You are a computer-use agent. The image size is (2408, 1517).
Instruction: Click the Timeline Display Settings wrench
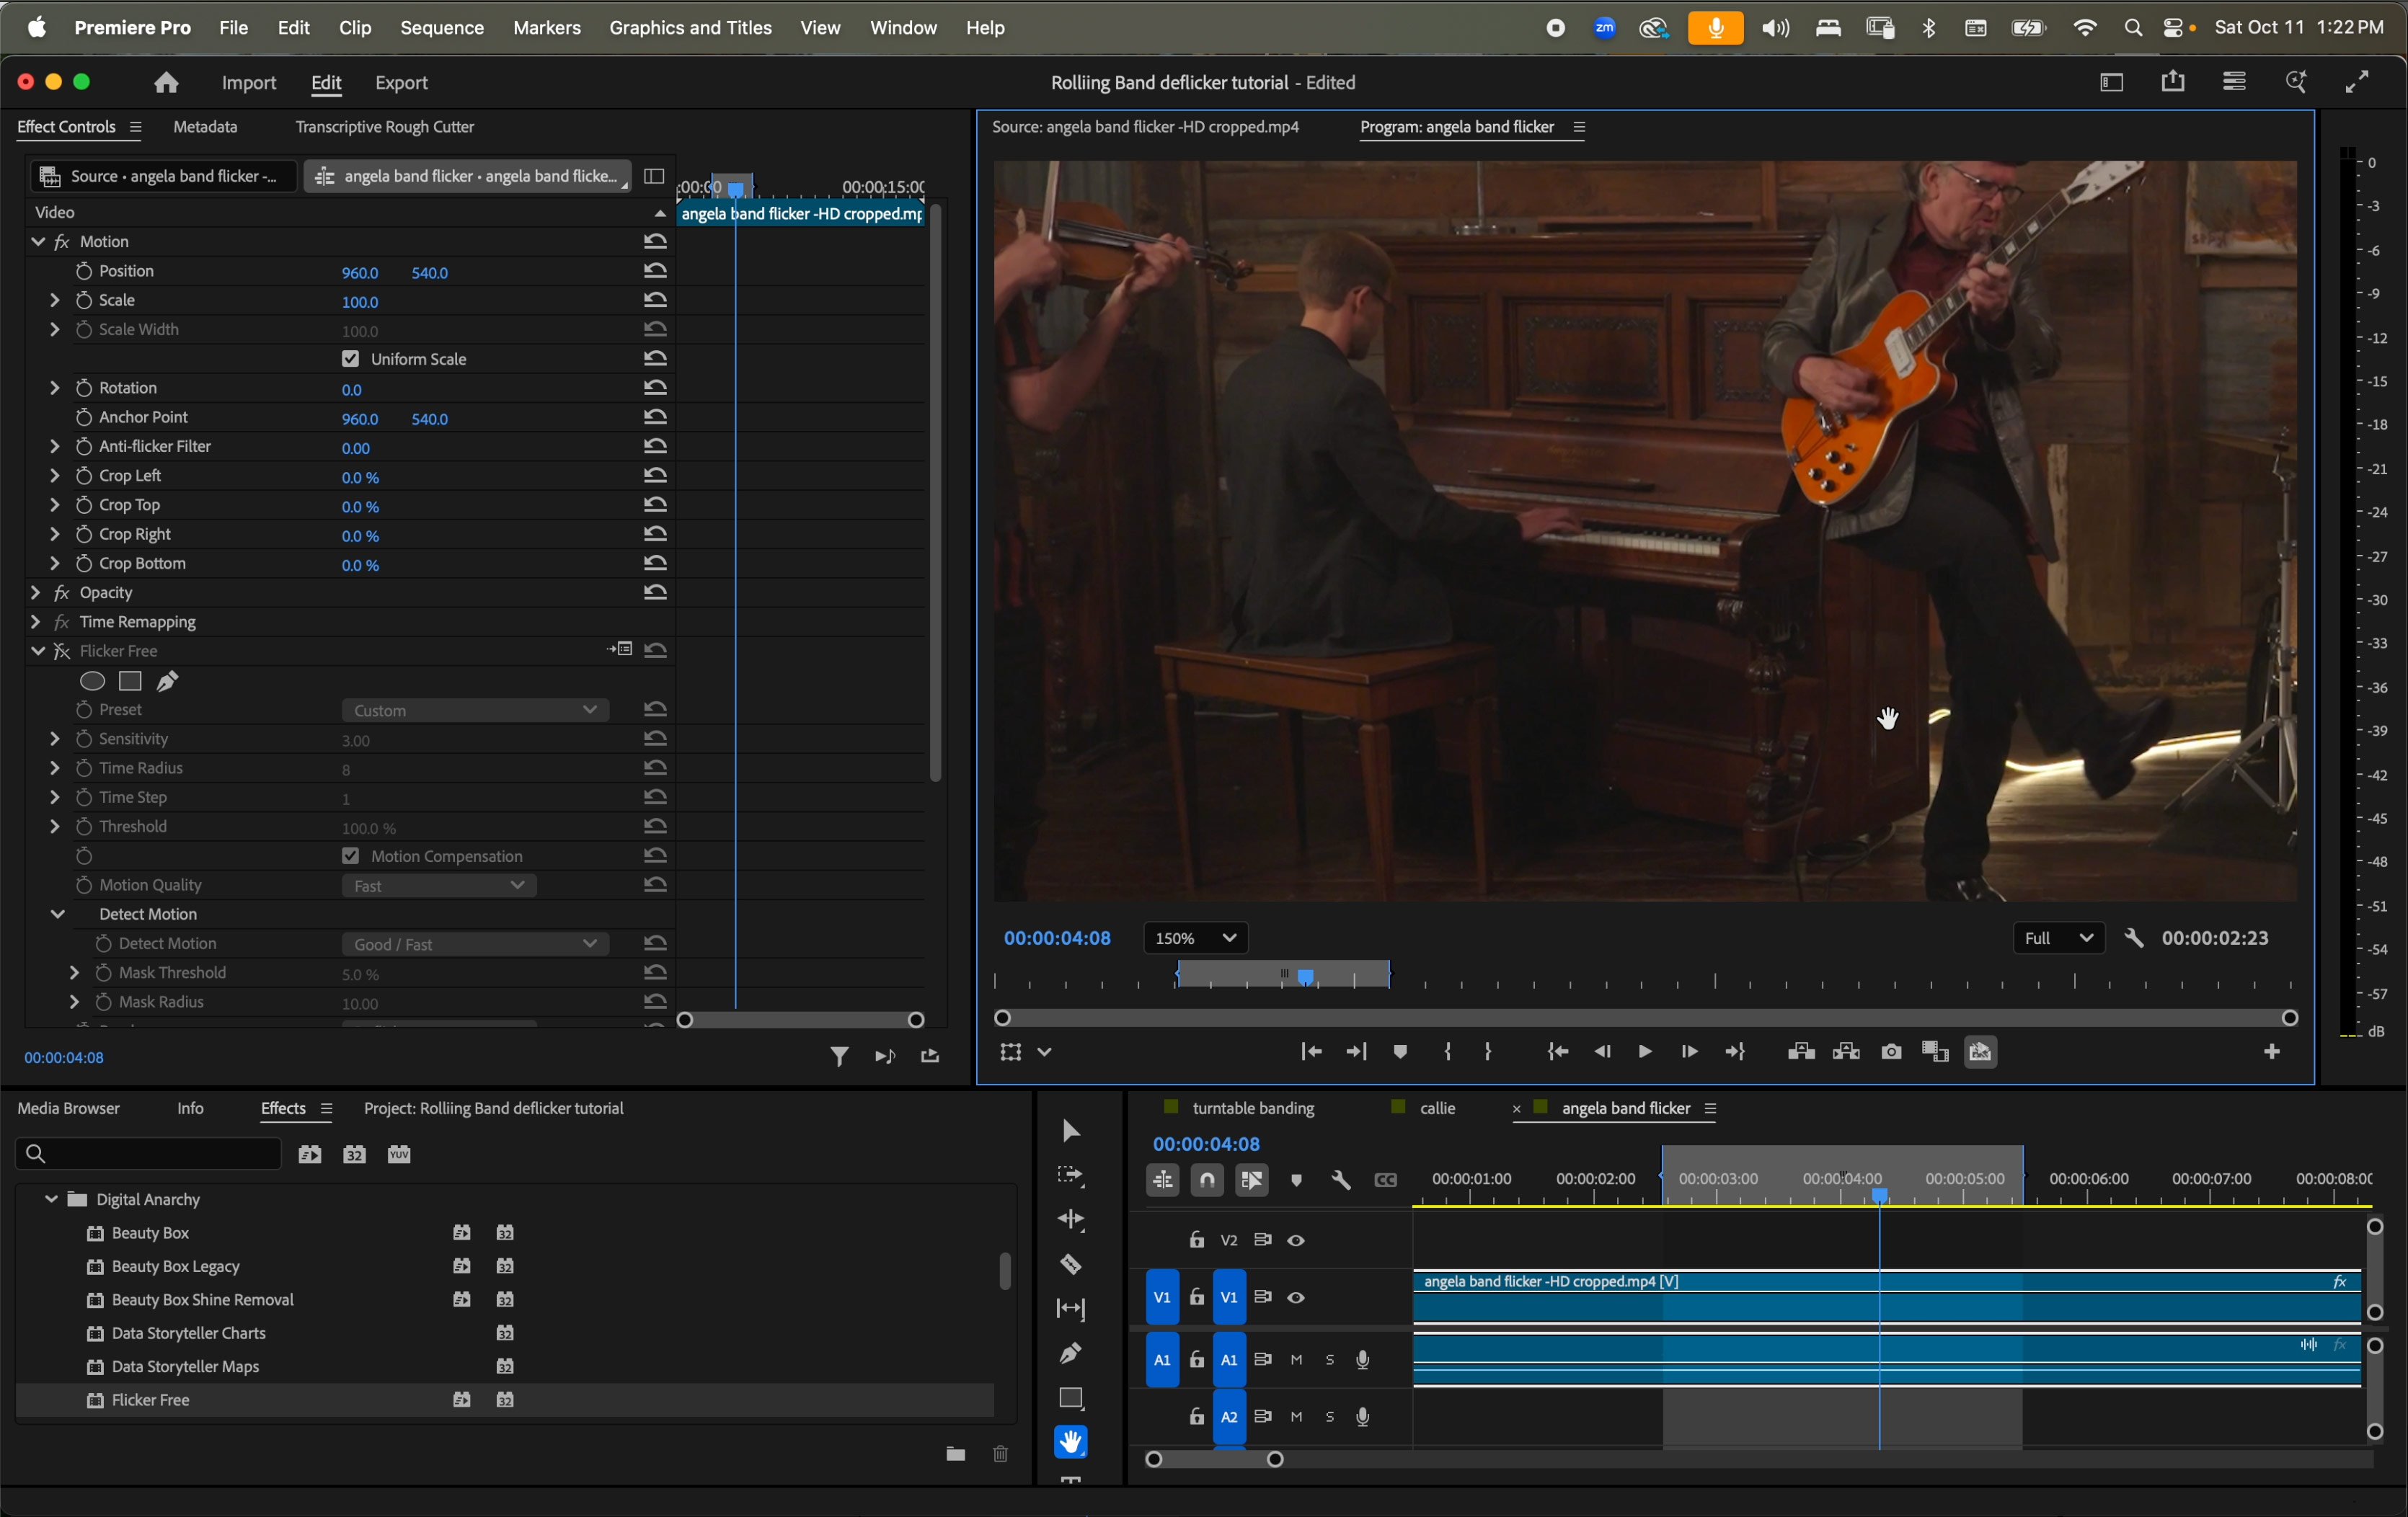pos(1341,1181)
